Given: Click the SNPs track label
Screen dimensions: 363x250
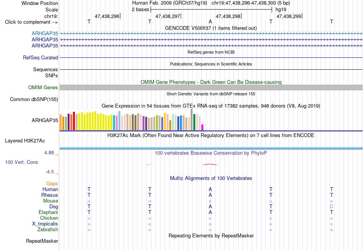Looking at the screenshot, I should [x=52, y=75].
